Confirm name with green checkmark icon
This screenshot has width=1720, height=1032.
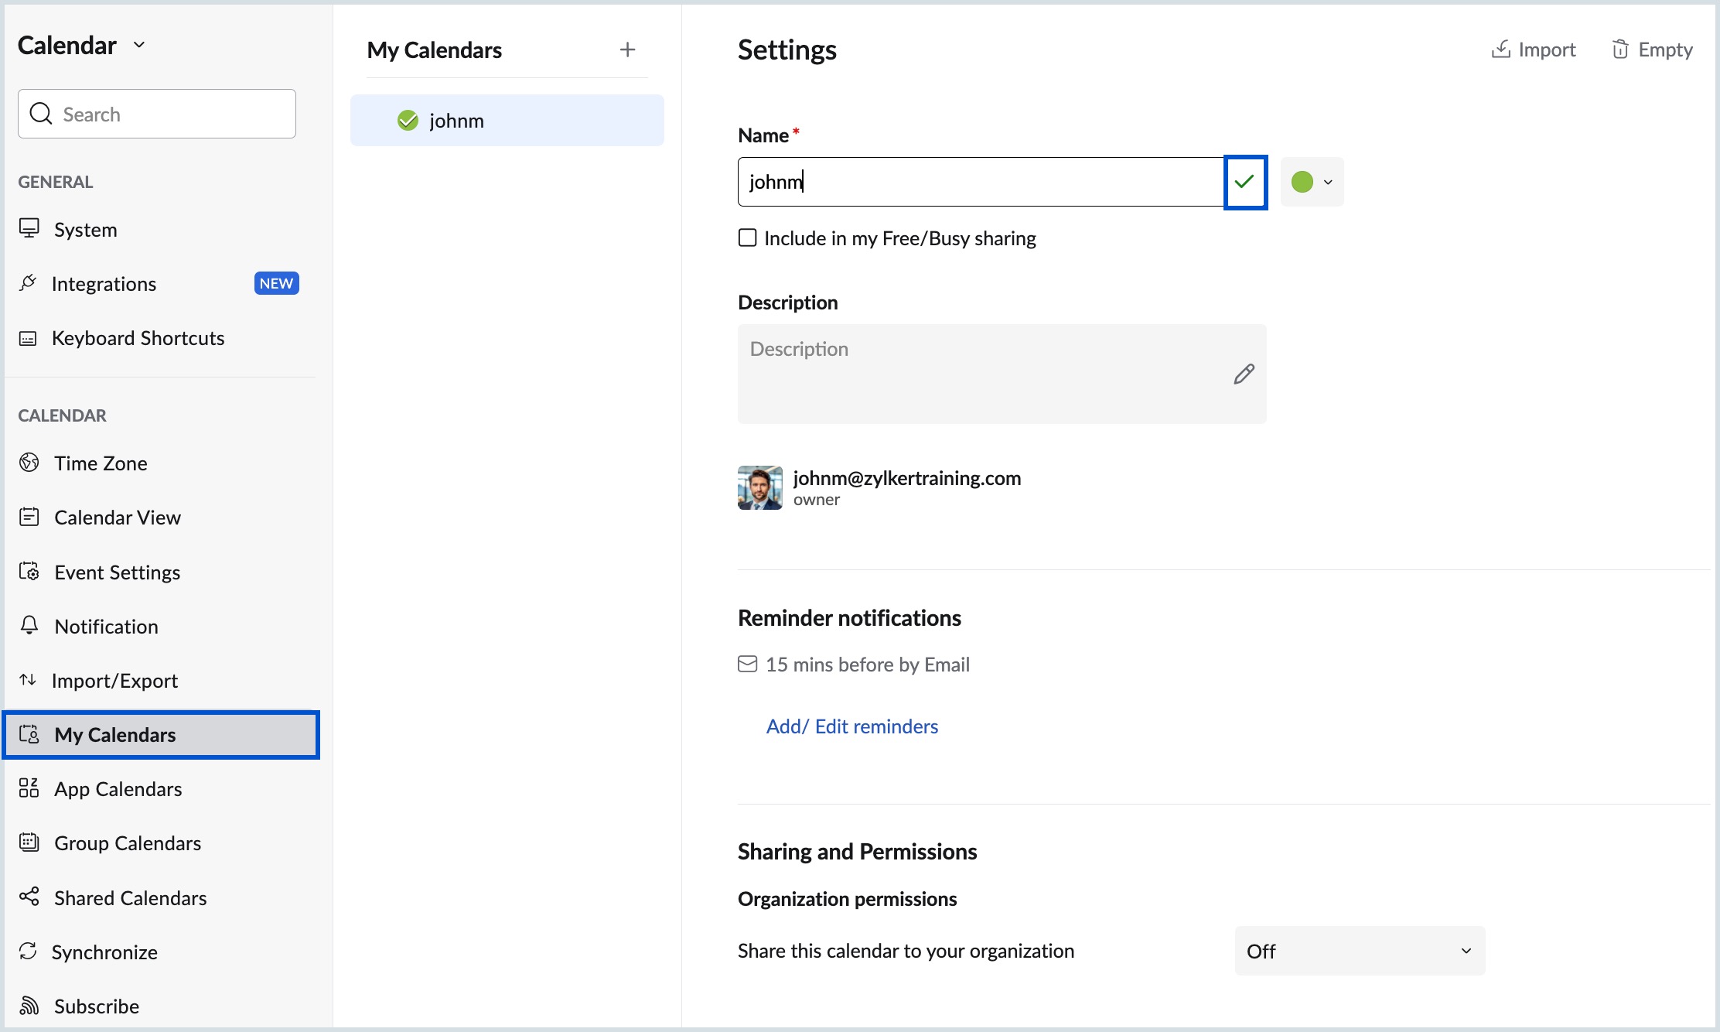click(1244, 182)
